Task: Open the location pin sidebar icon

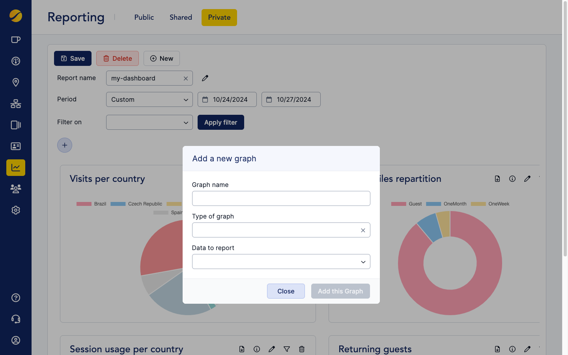Action: (x=16, y=82)
